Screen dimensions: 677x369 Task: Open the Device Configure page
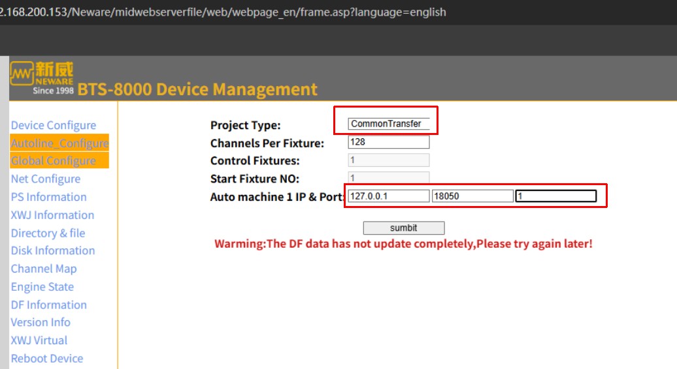click(54, 125)
